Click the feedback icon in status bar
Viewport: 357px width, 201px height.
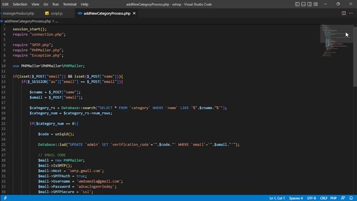pos(342,198)
